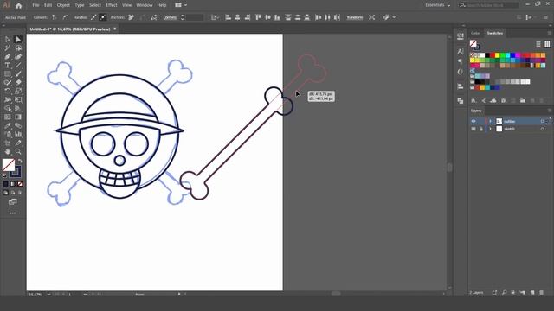554x311 pixels.
Task: Select the Free Transform tool
Action: coord(18,100)
